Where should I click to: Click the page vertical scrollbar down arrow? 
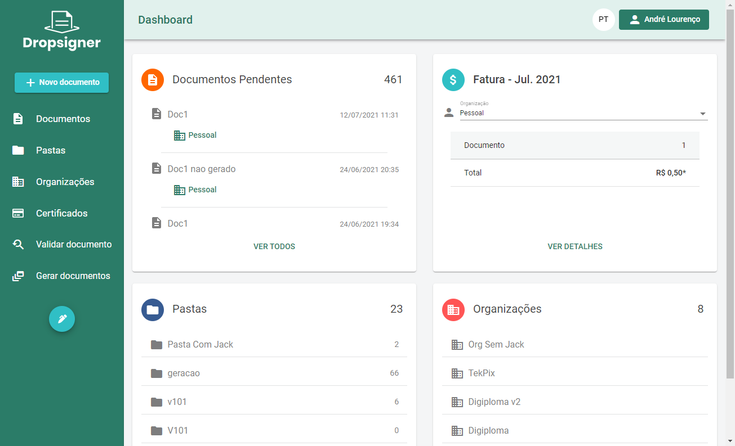pos(730,441)
